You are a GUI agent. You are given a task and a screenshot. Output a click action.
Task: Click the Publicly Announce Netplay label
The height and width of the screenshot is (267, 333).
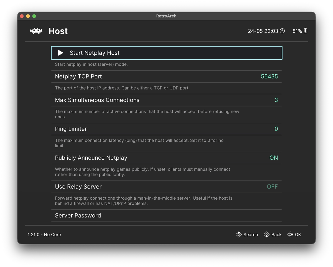(91, 158)
